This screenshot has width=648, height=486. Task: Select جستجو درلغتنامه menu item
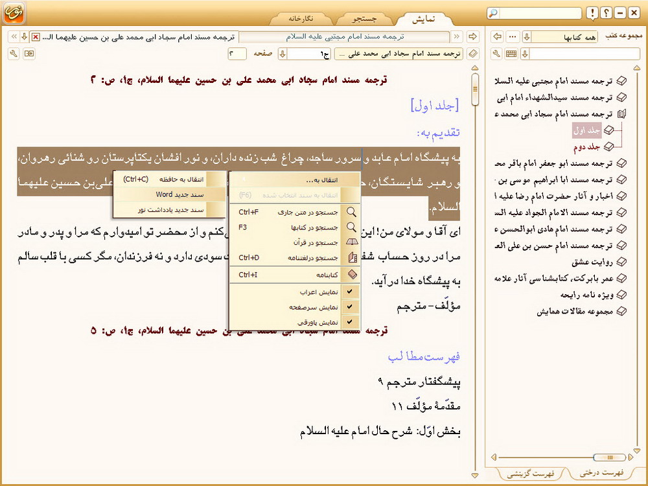click(x=295, y=257)
